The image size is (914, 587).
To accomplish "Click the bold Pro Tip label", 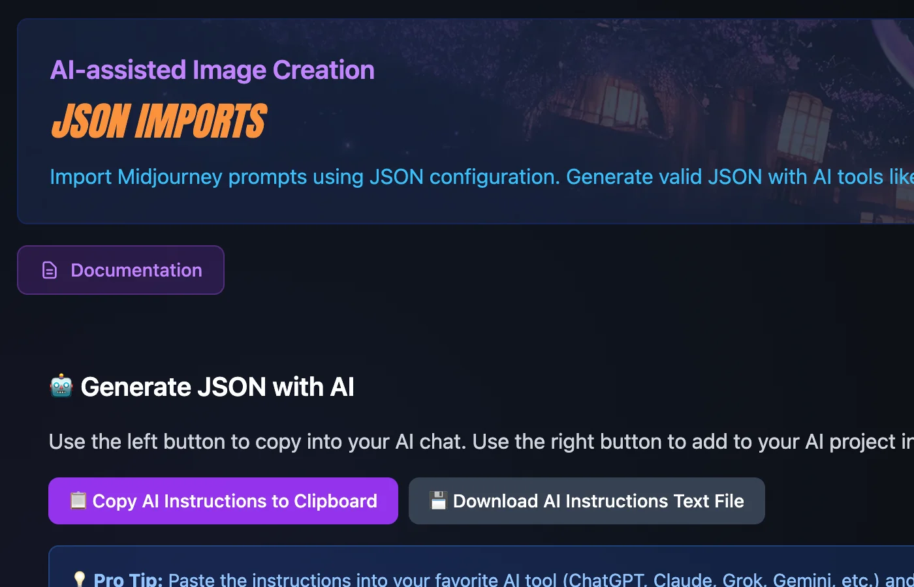I will tap(127, 579).
